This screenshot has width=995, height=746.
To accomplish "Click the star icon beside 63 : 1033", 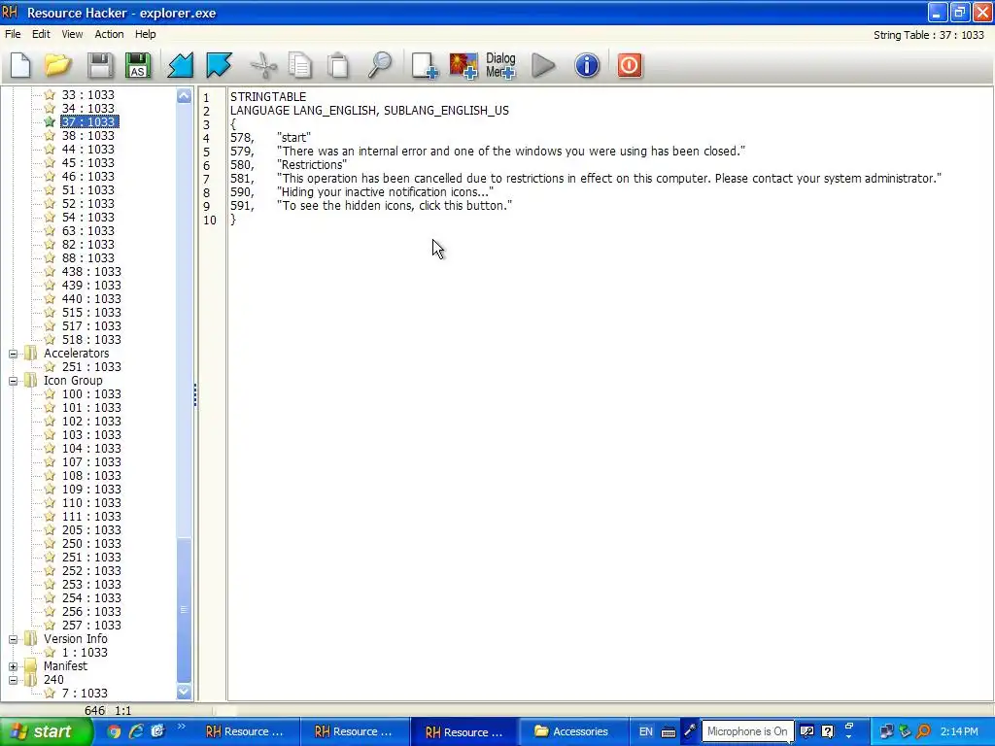I will [x=50, y=231].
